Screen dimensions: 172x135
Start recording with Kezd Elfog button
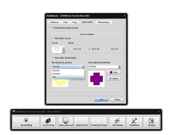pyautogui.click(x=26, y=122)
